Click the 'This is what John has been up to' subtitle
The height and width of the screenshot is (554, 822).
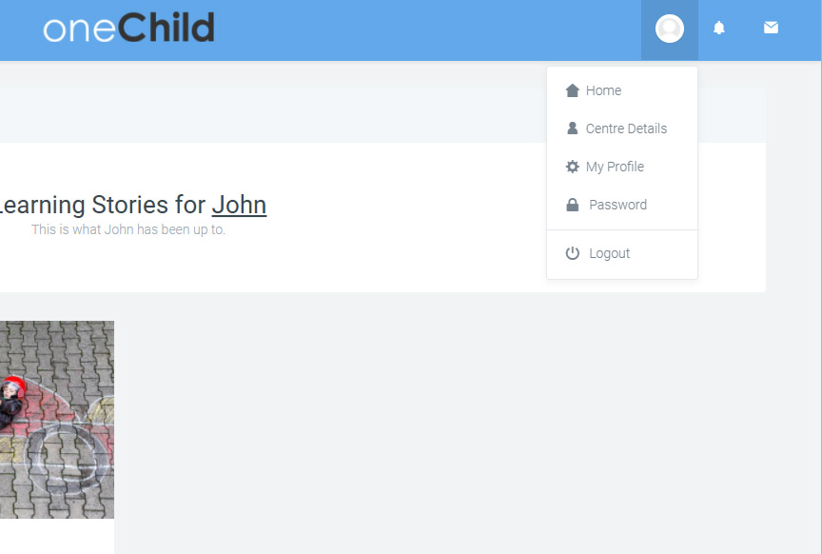(128, 229)
